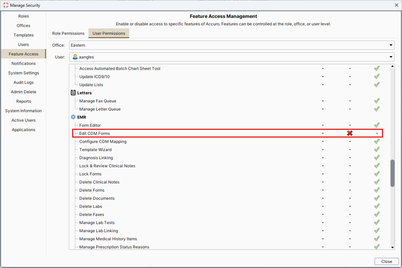Click the scroll up arrow of feature list
Viewport: 402px width, 268px height.
tap(392, 66)
